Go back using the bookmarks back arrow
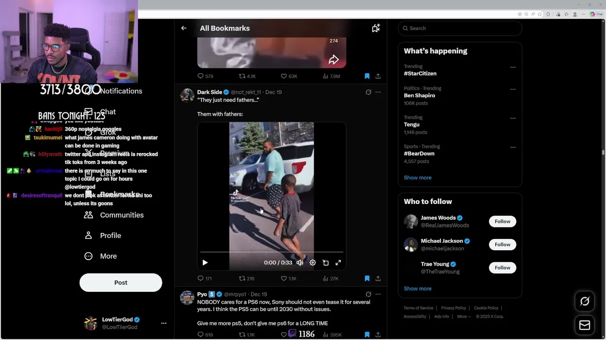 click(x=184, y=28)
